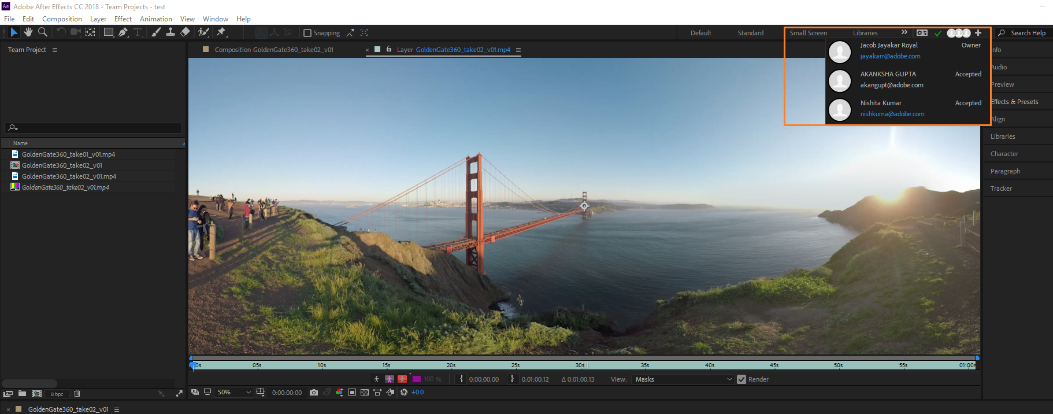Screen dimensions: 1053x414
Task: Open the Window menu
Action: click(216, 19)
